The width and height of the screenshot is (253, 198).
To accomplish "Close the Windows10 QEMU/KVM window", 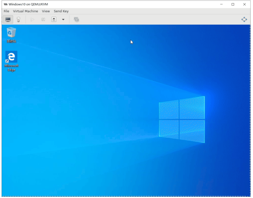I will (244, 4).
